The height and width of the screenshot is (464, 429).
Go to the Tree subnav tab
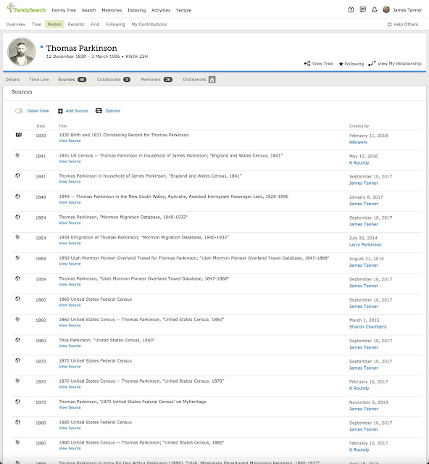coord(36,24)
